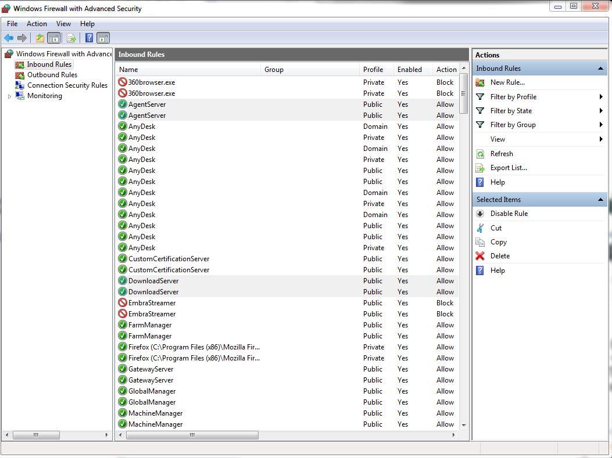Sort by the Profile column header
612x458 pixels.
(376, 70)
